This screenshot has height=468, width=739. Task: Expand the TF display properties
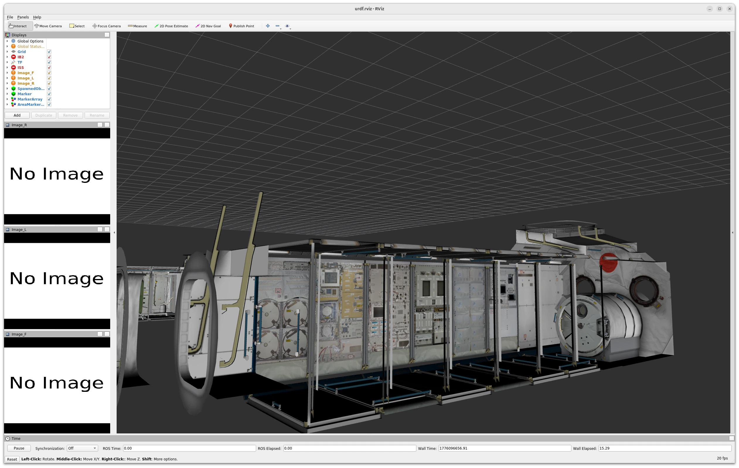[x=7, y=62]
